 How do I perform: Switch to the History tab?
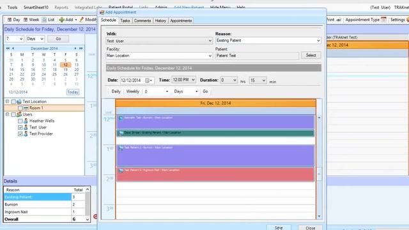coord(160,20)
